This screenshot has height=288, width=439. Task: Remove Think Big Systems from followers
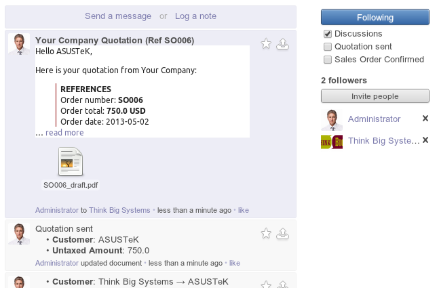point(425,140)
